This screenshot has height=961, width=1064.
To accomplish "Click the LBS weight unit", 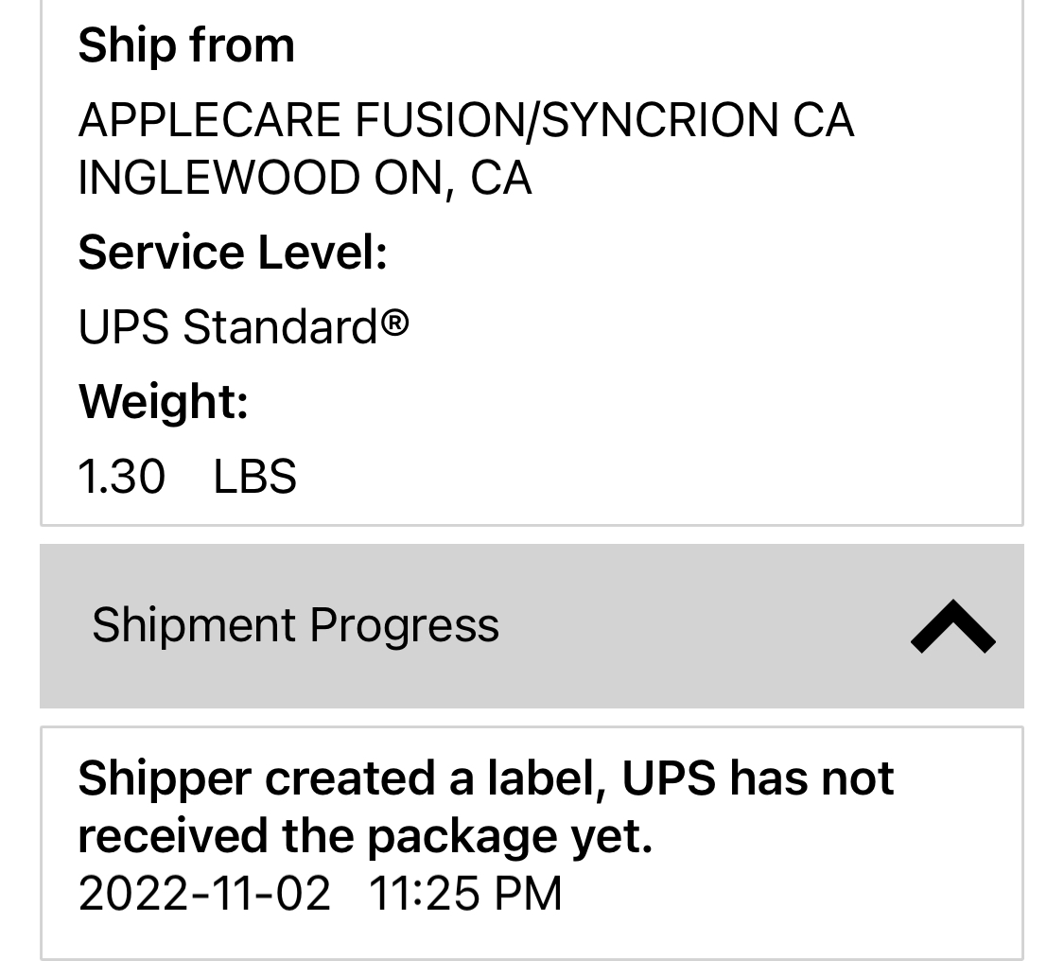I will (x=255, y=476).
